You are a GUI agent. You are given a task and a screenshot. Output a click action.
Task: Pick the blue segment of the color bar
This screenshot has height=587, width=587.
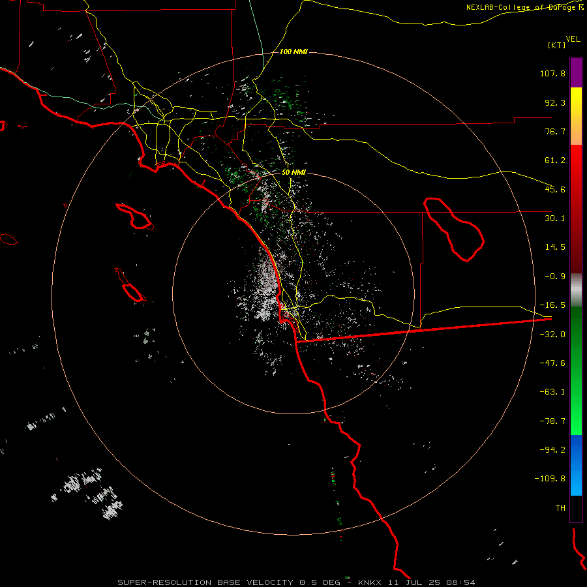[576, 465]
